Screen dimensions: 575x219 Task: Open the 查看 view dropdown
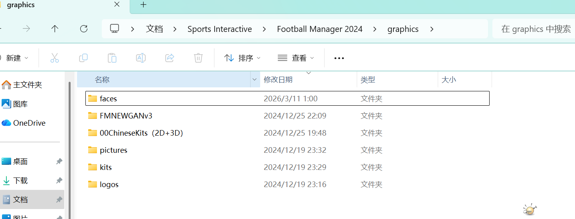coord(296,58)
